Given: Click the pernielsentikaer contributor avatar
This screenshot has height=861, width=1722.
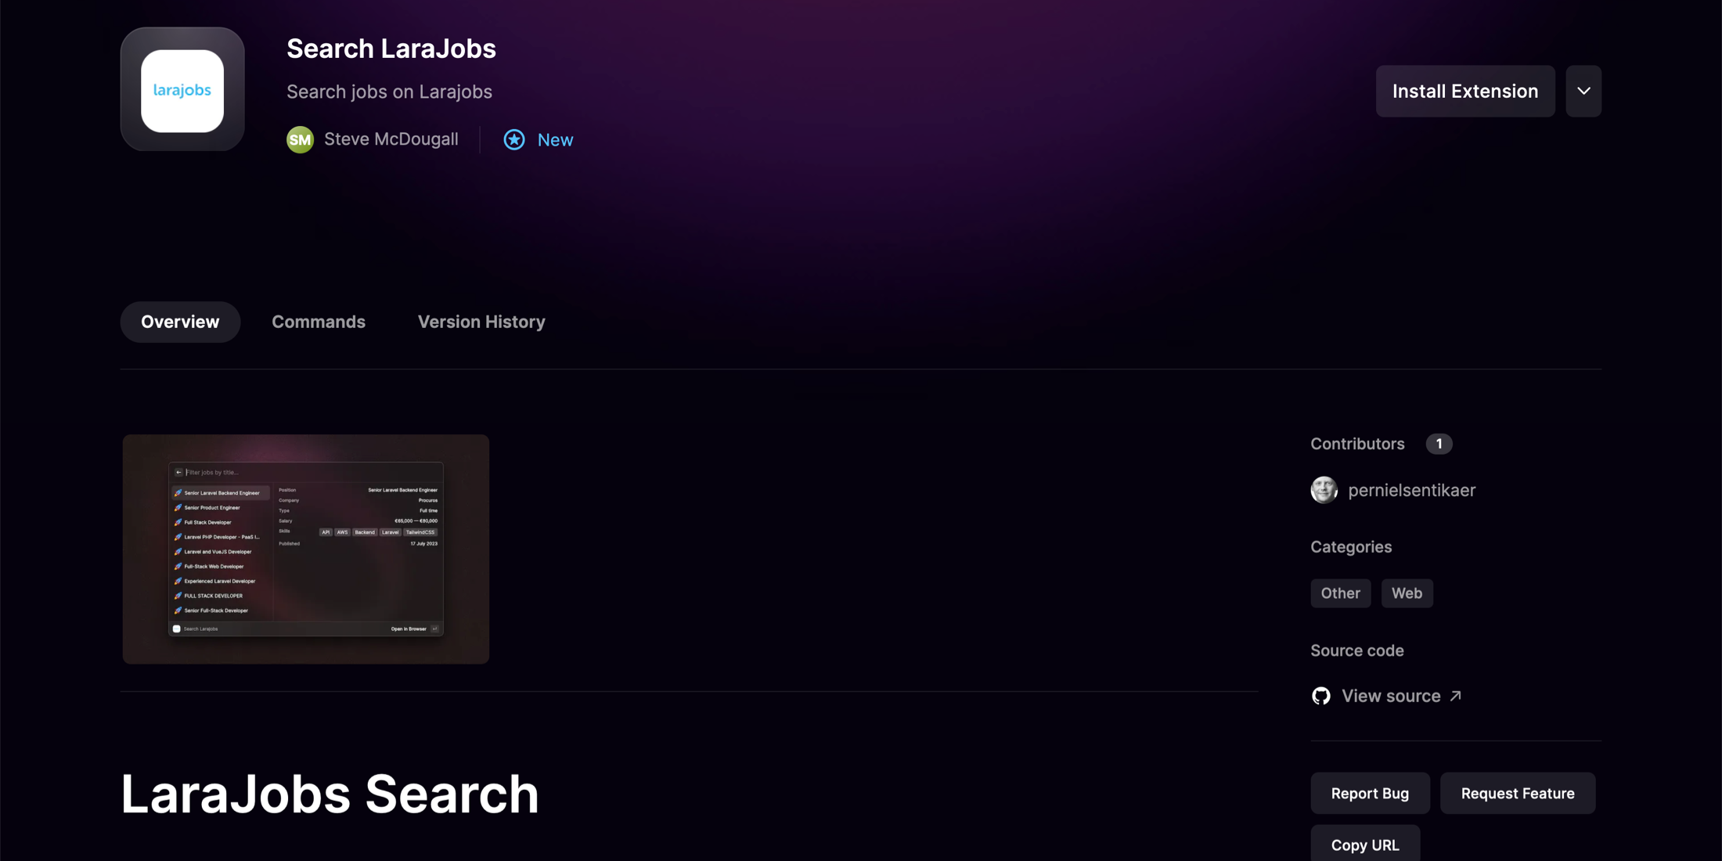Looking at the screenshot, I should coord(1324,490).
